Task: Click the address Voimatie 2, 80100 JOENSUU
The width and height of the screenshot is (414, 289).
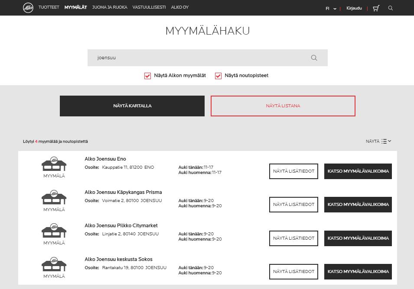Action: click(132, 200)
